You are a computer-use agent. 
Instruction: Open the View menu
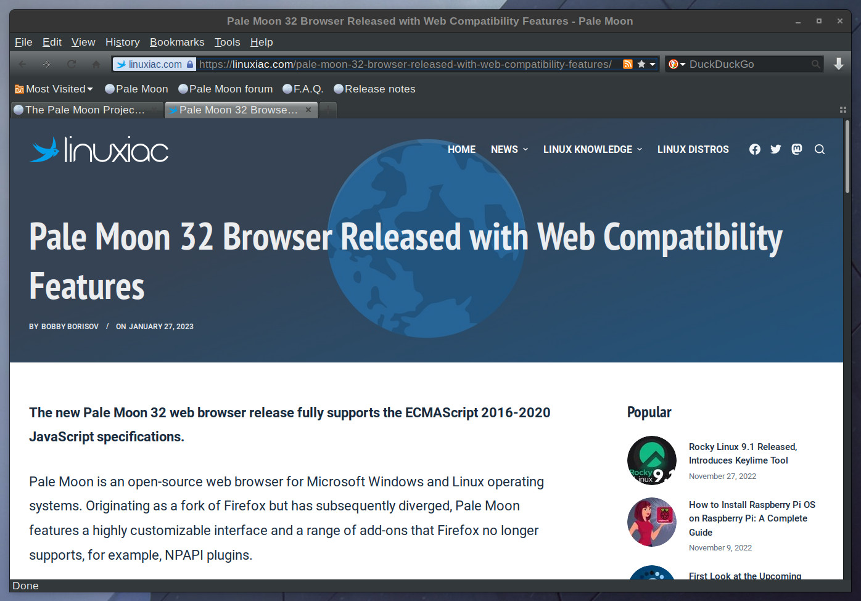pyautogui.click(x=83, y=42)
